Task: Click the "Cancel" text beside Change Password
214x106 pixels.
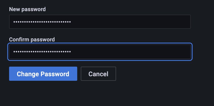Action: click(x=98, y=74)
